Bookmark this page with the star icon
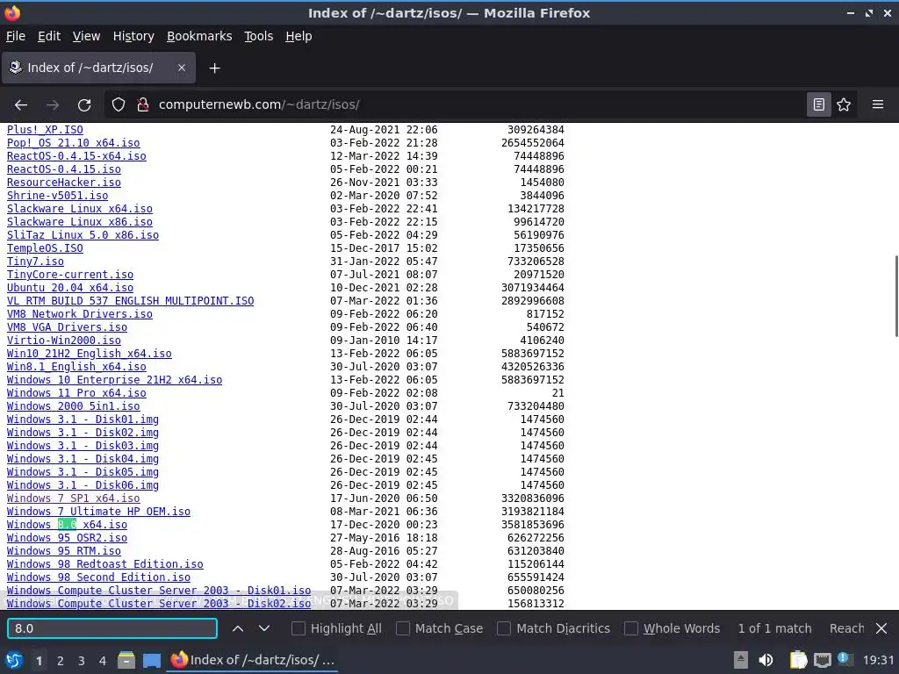Screen dimensions: 899x674 coord(844,105)
